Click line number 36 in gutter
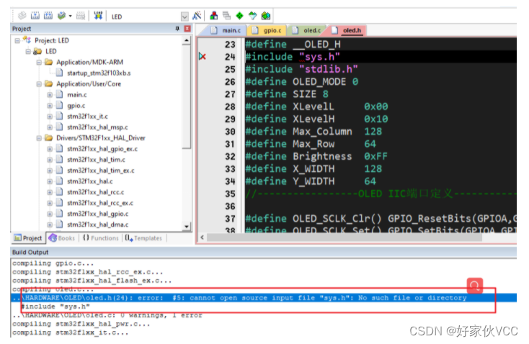 [230, 207]
